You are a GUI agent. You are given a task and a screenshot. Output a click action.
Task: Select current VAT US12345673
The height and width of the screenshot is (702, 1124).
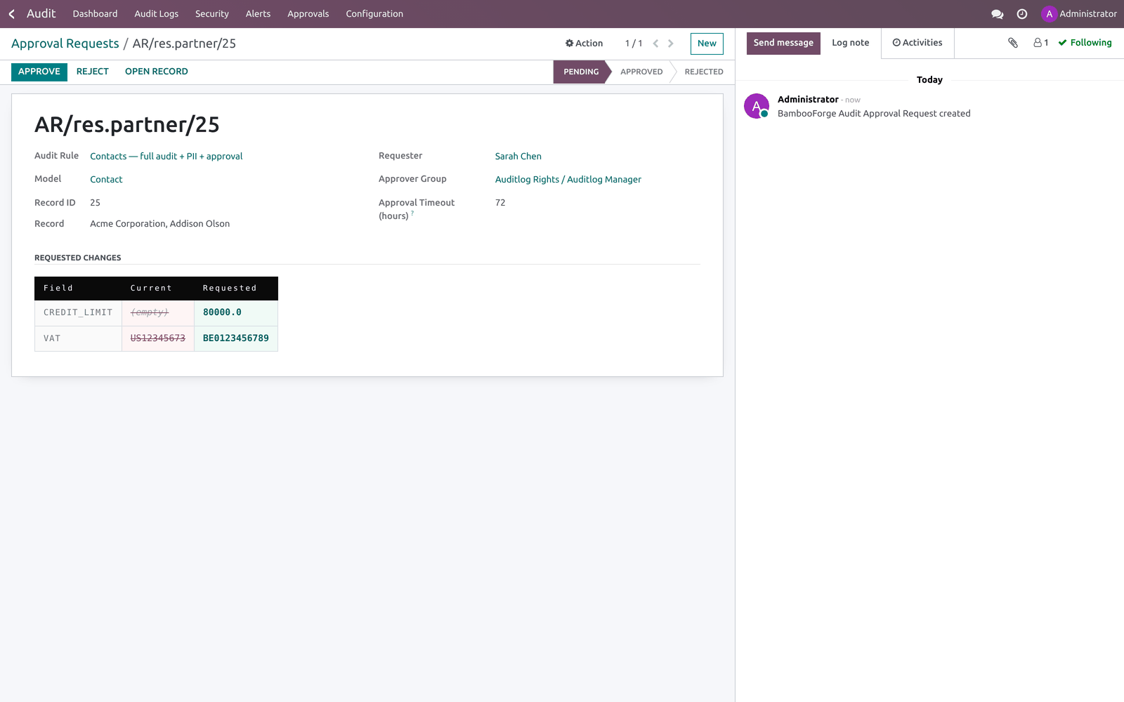[158, 338]
